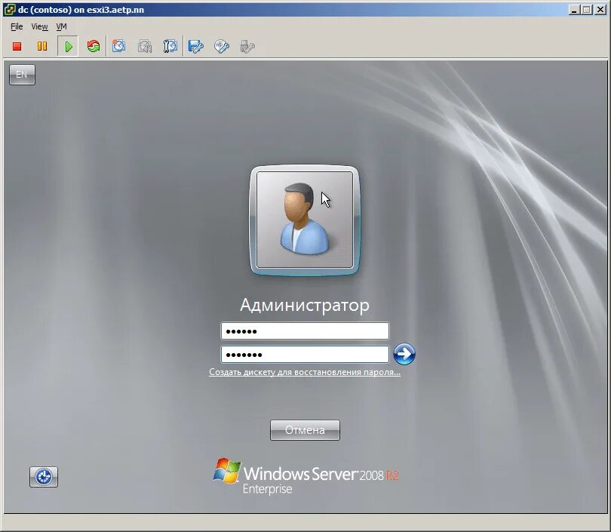Take a snapshot using the clock camera icon

pyautogui.click(x=119, y=46)
